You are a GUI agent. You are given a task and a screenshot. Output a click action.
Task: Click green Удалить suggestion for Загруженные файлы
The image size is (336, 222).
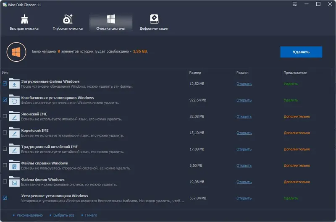[x=291, y=84]
